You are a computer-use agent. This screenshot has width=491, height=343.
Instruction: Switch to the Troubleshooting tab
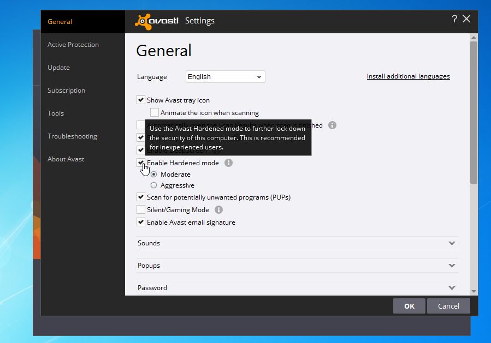coord(82,136)
